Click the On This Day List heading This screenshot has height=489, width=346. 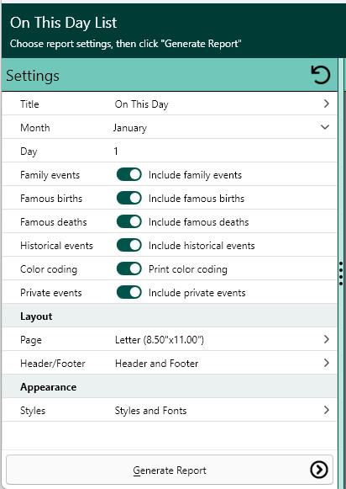(x=64, y=23)
